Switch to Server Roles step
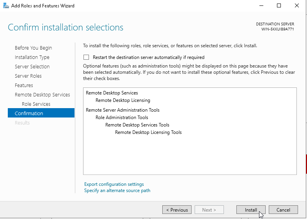The image size is (307, 219). 28,76
